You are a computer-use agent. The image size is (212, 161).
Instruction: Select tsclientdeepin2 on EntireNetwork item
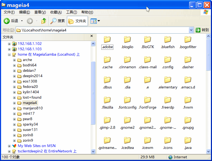(47, 151)
